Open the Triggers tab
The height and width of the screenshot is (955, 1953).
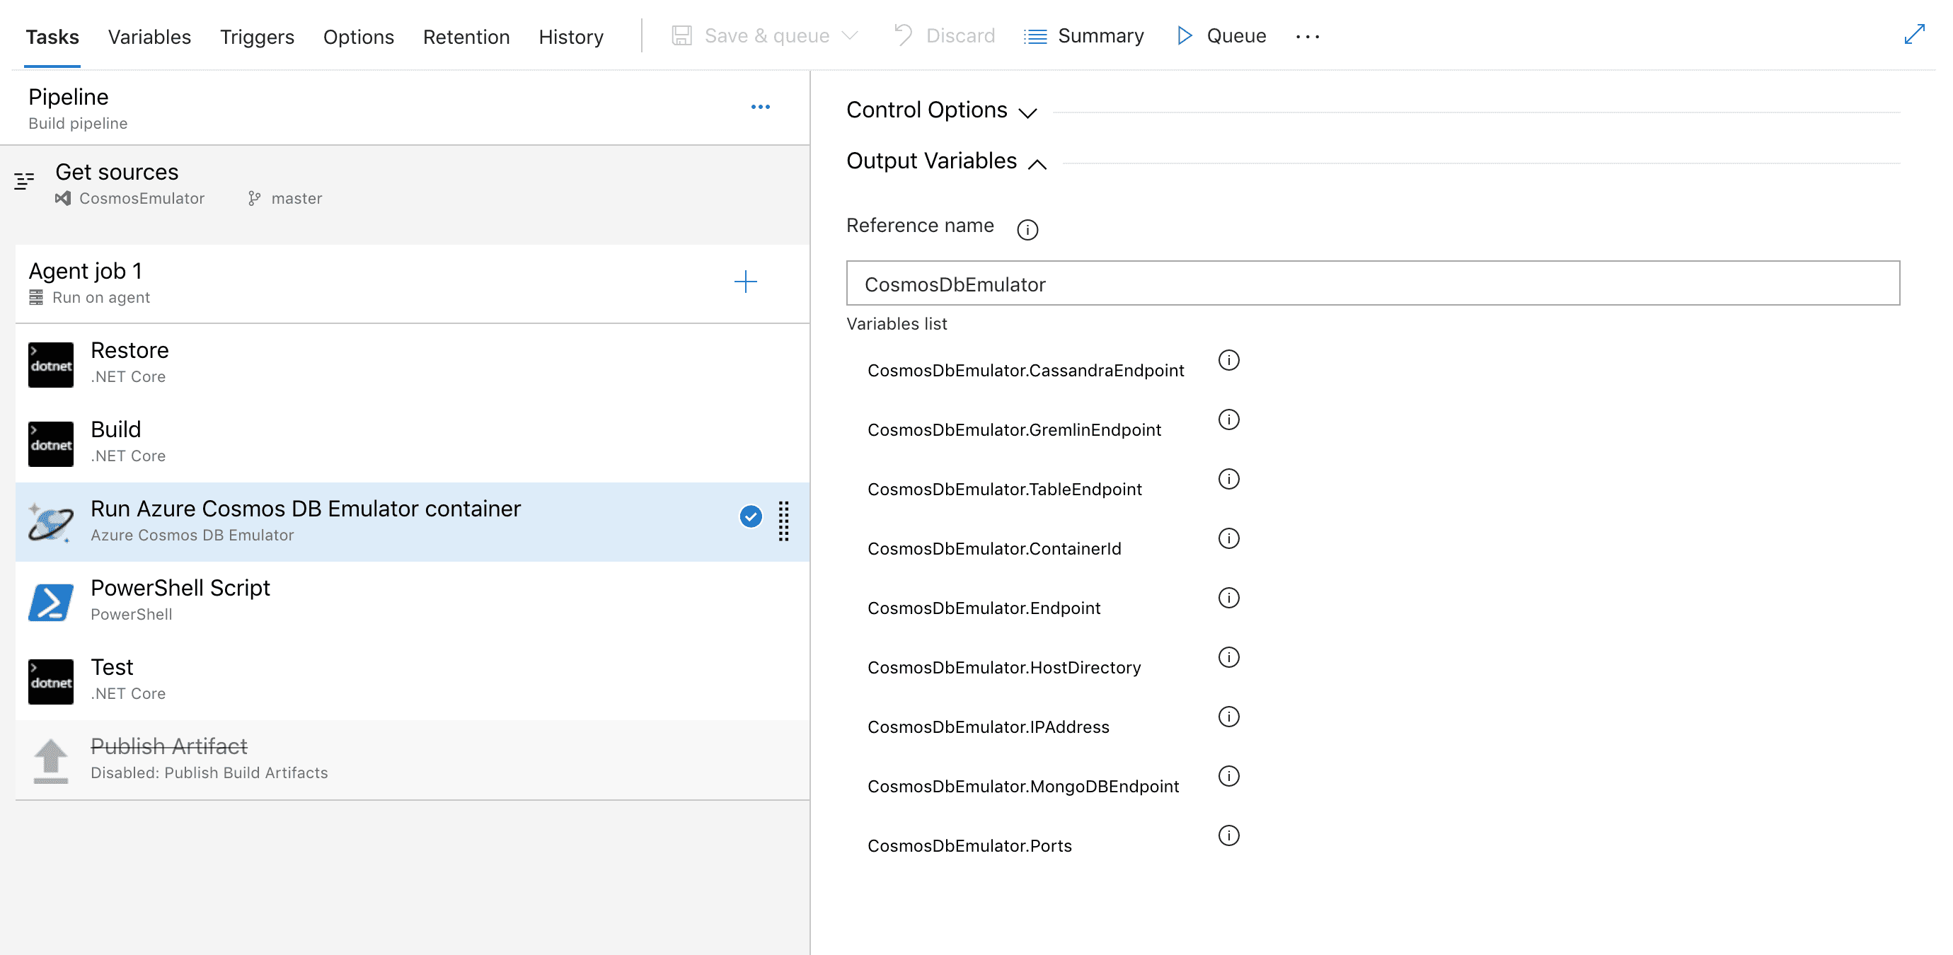(x=257, y=36)
